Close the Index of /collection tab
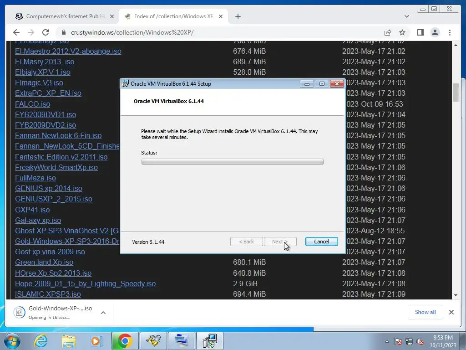Image resolution: width=466 pixels, height=350 pixels. [221, 16]
